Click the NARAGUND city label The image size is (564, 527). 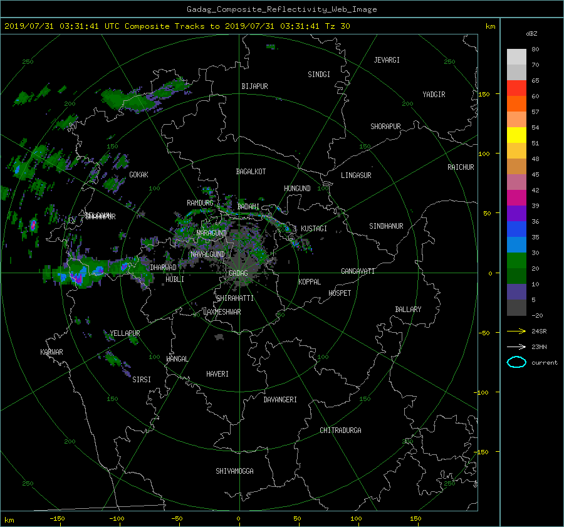212,232
